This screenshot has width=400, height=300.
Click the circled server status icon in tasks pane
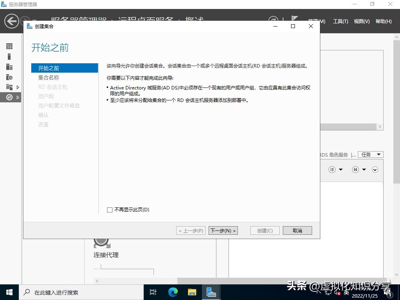point(355,170)
